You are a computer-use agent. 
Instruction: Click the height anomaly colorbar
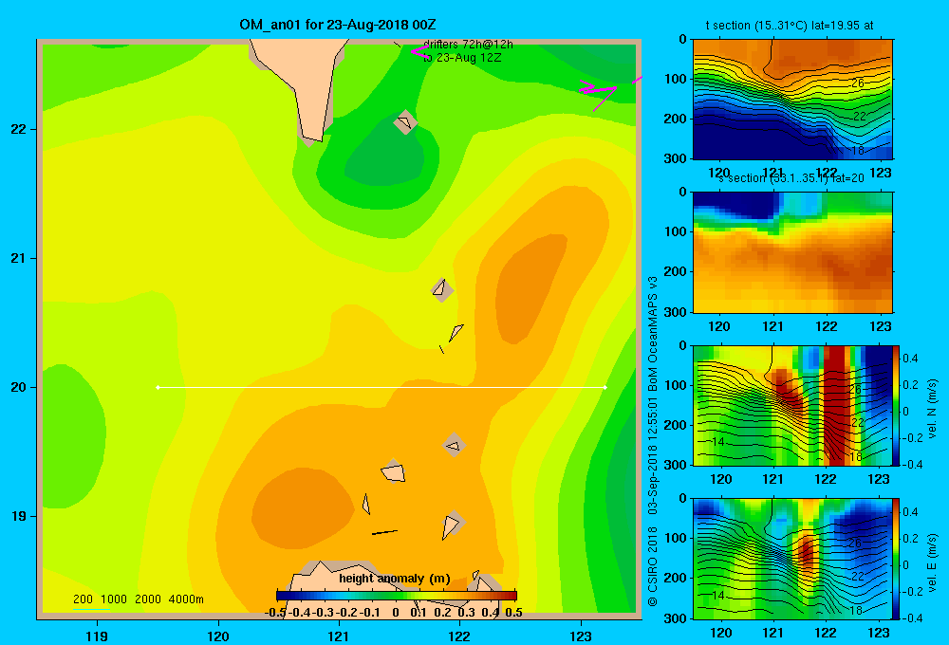(397, 596)
